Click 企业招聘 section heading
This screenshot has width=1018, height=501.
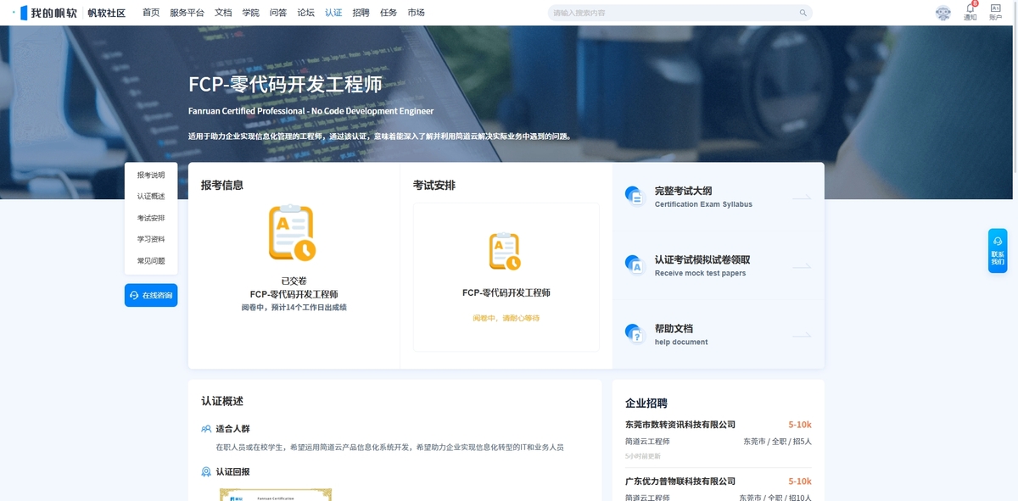point(646,404)
